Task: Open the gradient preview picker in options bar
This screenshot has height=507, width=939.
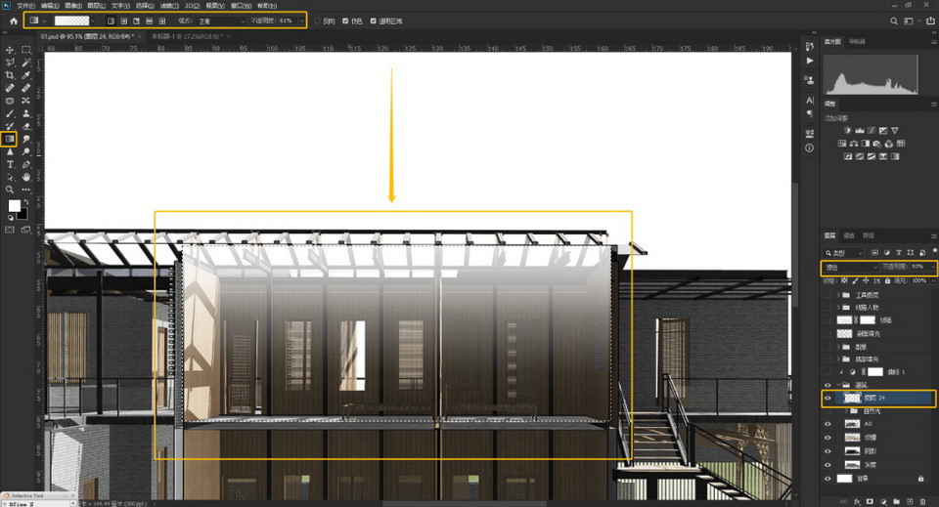Action: click(73, 20)
